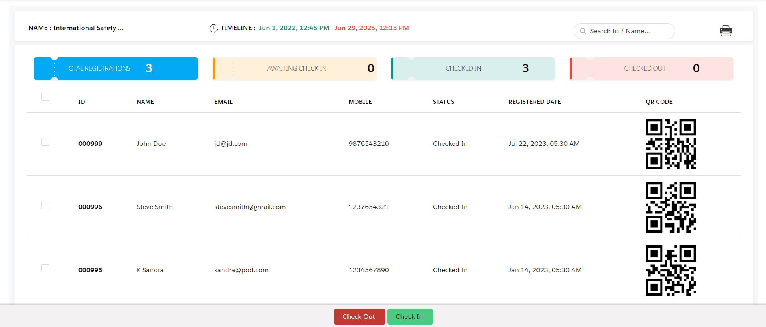Screen dimensions: 766x327
Task: Open the QR code for John Doe
Action: click(671, 144)
